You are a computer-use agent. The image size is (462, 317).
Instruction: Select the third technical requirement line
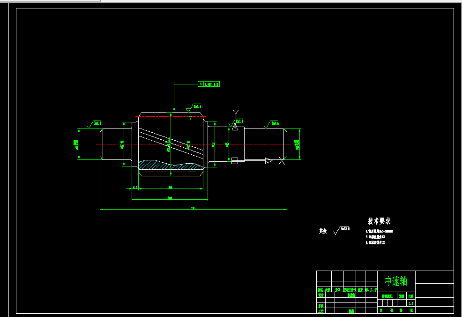(x=375, y=243)
